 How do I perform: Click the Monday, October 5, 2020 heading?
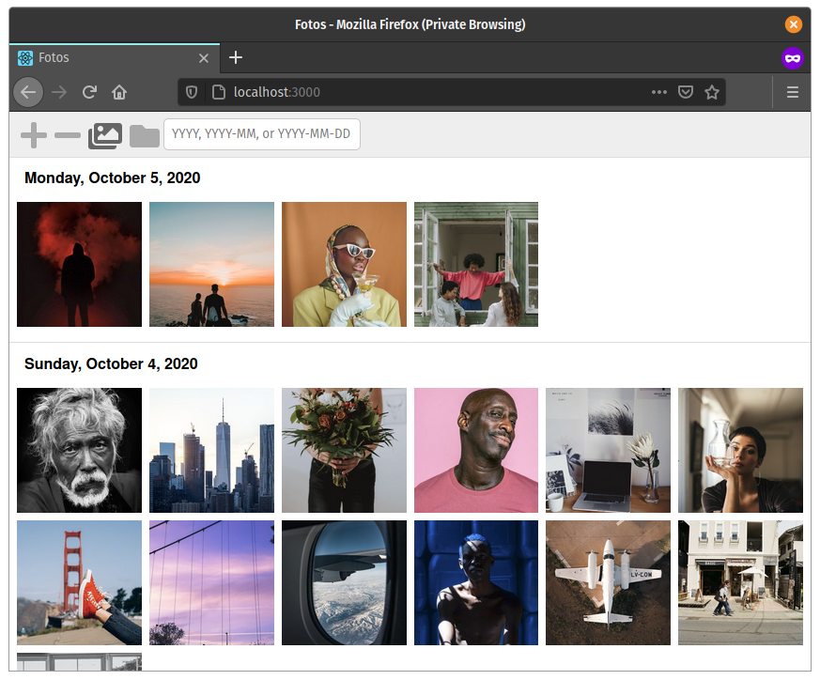pos(113,178)
